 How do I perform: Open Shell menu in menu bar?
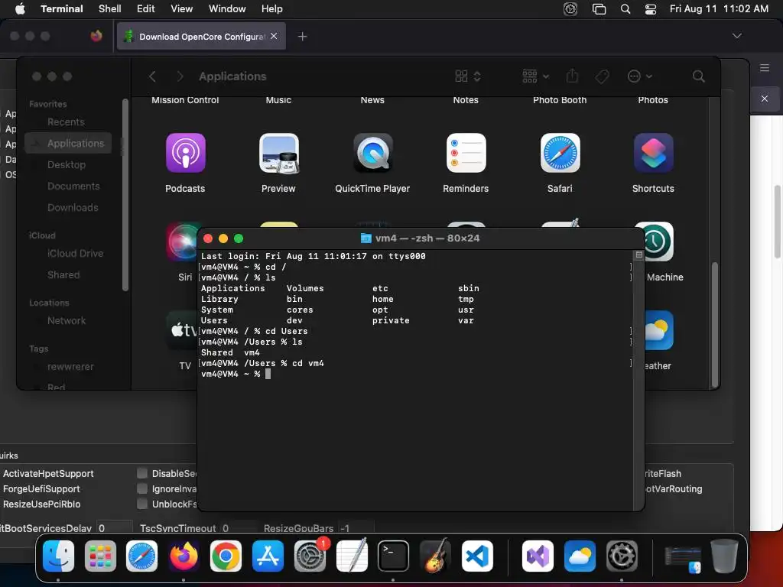110,9
